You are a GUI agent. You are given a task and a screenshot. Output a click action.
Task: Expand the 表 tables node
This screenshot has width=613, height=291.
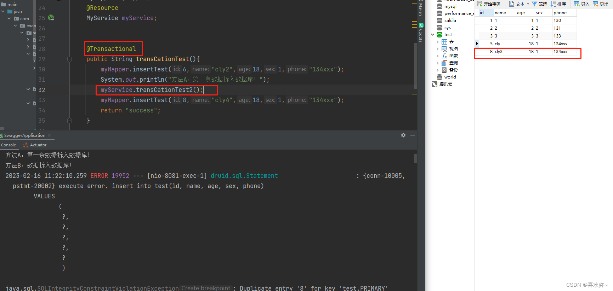[x=438, y=42]
